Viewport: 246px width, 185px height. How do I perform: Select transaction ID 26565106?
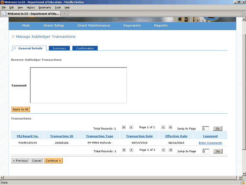(61, 143)
